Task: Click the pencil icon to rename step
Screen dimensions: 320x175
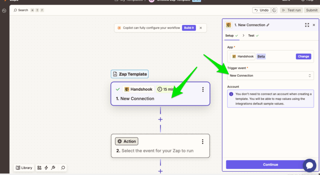Action: pyautogui.click(x=268, y=25)
